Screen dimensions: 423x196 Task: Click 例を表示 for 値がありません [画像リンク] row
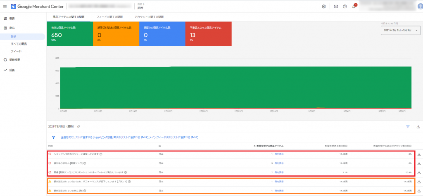(279, 163)
